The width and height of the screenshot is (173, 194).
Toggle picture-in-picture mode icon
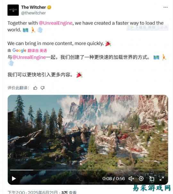pyautogui.click(x=152, y=179)
